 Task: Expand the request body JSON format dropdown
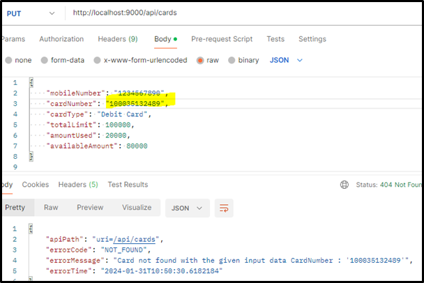pyautogui.click(x=286, y=61)
